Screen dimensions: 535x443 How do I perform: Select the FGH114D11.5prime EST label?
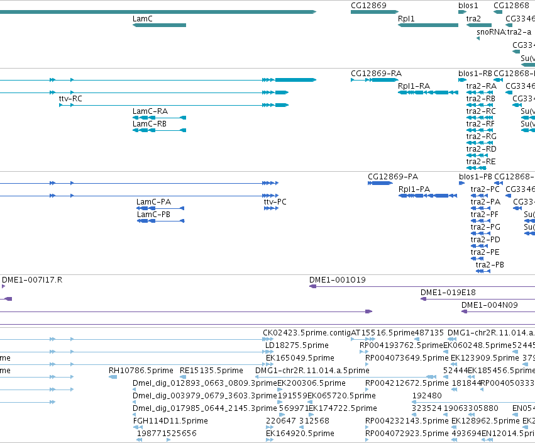coord(170,422)
